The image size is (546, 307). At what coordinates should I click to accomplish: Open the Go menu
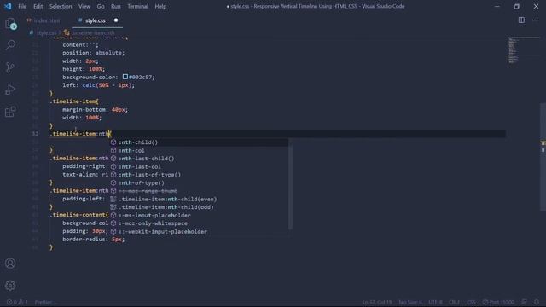tap(101, 6)
